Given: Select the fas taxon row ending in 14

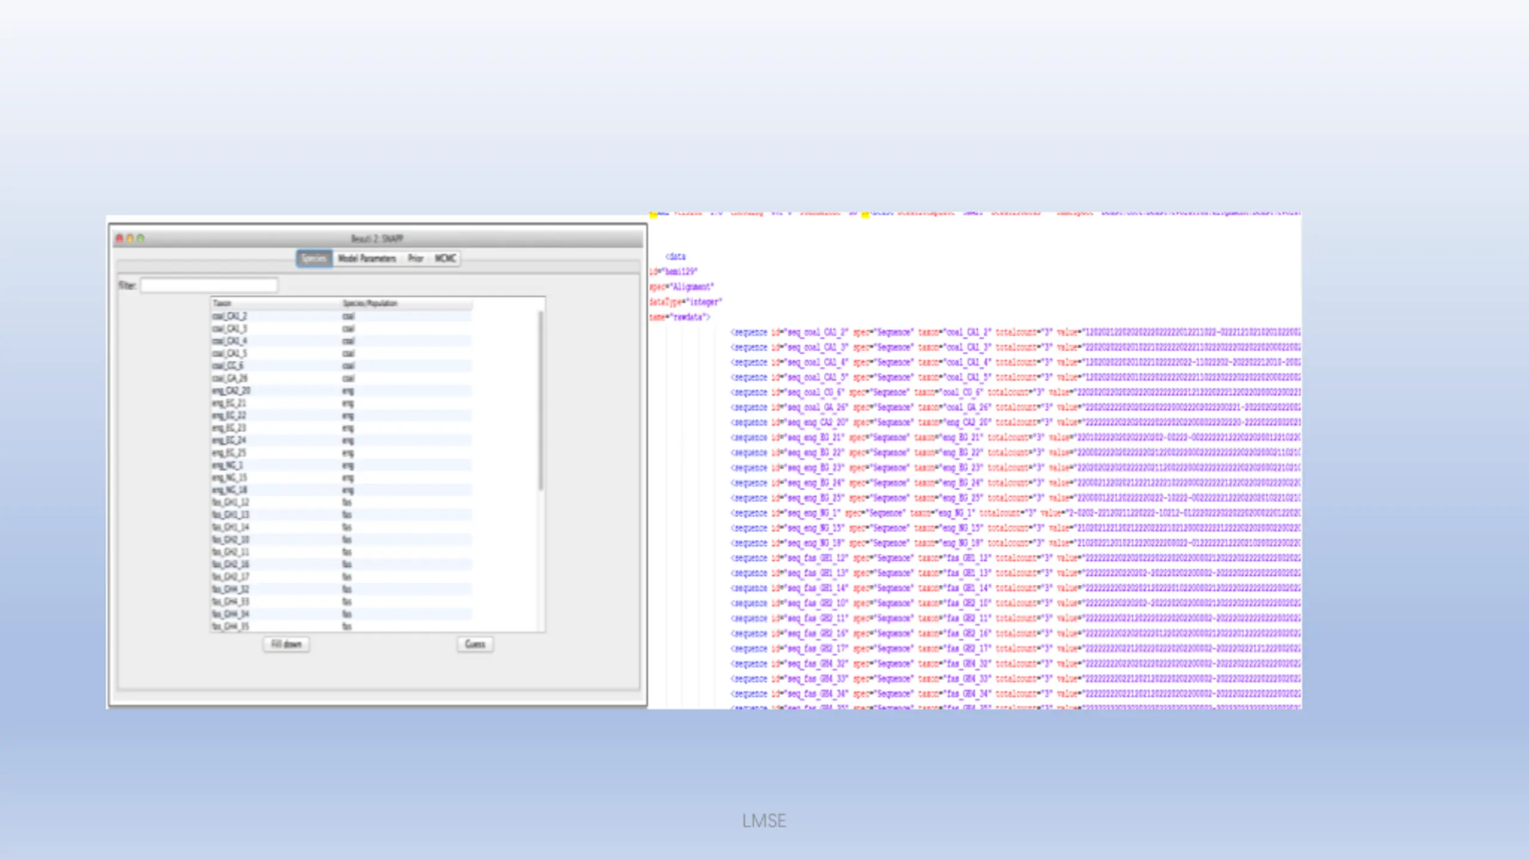Looking at the screenshot, I should pyautogui.click(x=342, y=527).
